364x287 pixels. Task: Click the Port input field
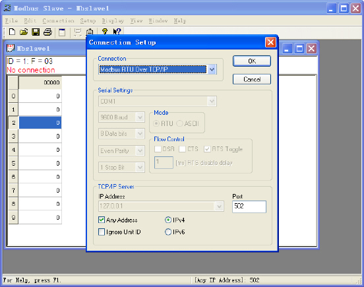[x=249, y=207]
